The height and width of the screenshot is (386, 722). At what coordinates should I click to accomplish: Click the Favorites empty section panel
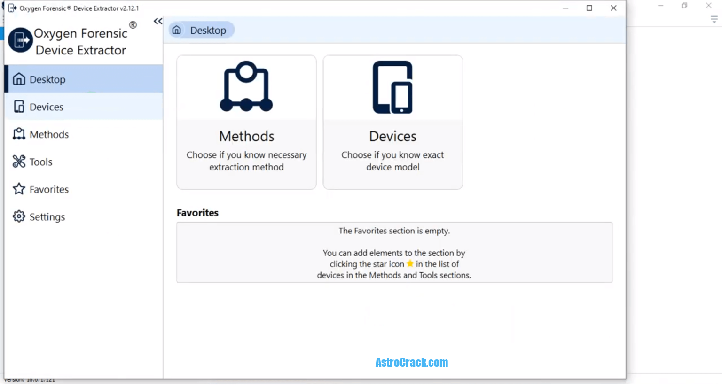click(394, 252)
